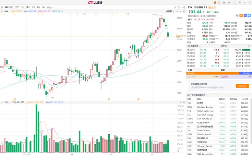Close the VOL indicator panel
The image size is (252, 156).
pos(180,102)
